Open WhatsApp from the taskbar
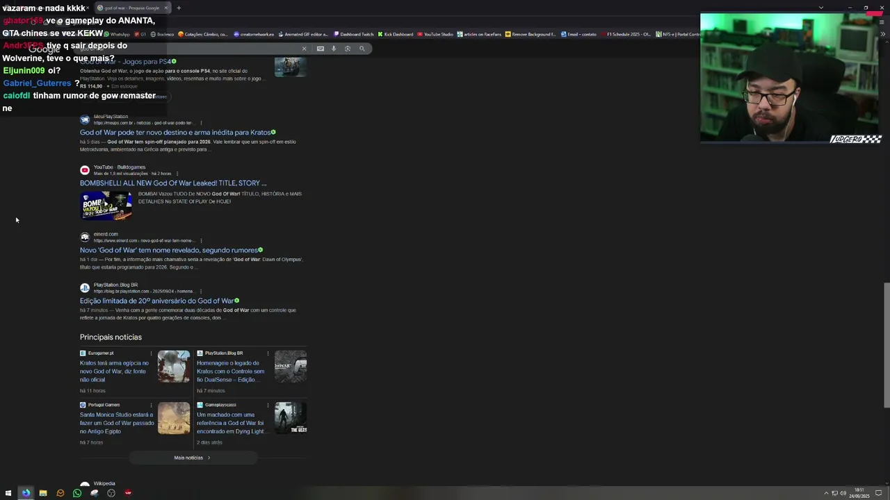 pos(77,493)
